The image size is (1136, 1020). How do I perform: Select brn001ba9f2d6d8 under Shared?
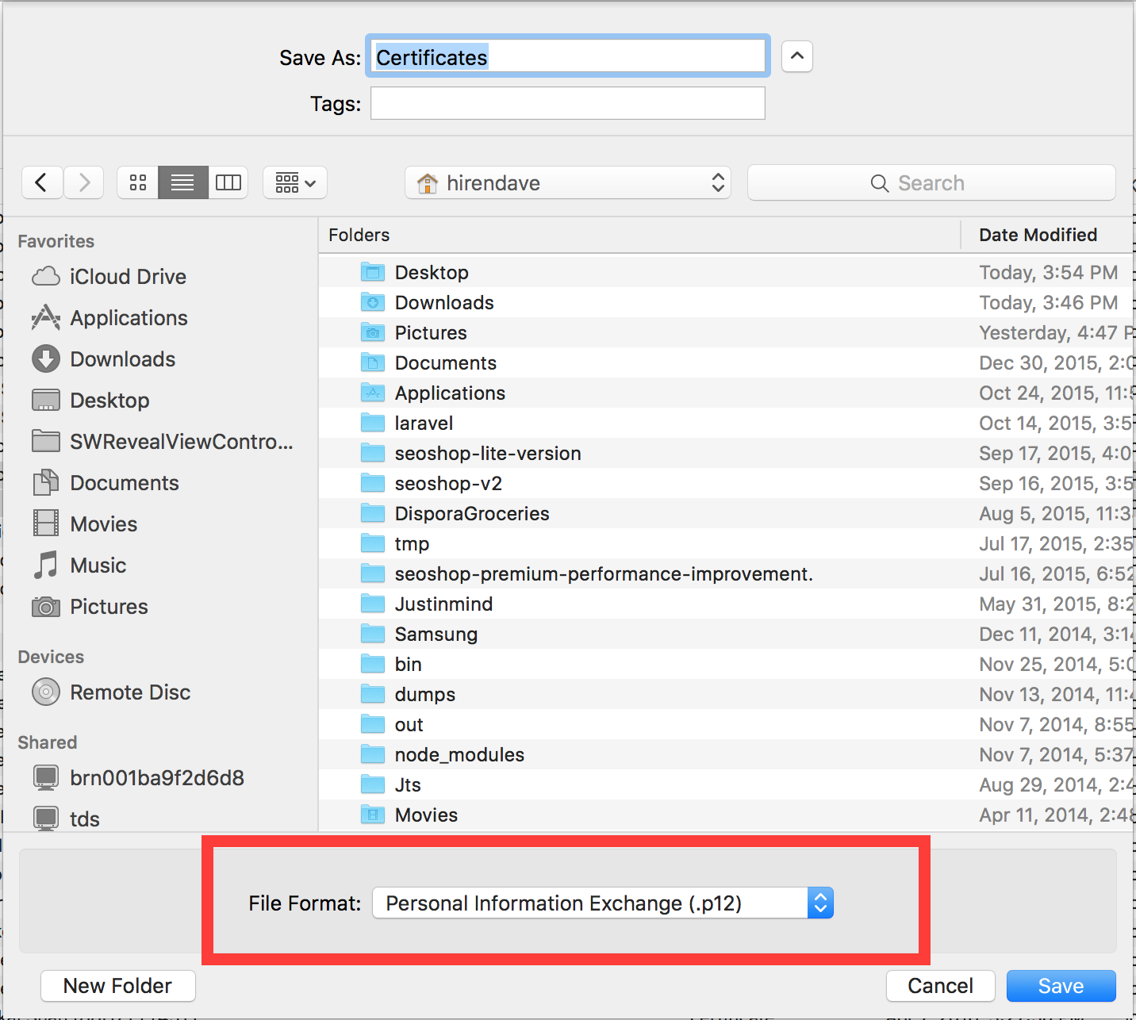157,778
